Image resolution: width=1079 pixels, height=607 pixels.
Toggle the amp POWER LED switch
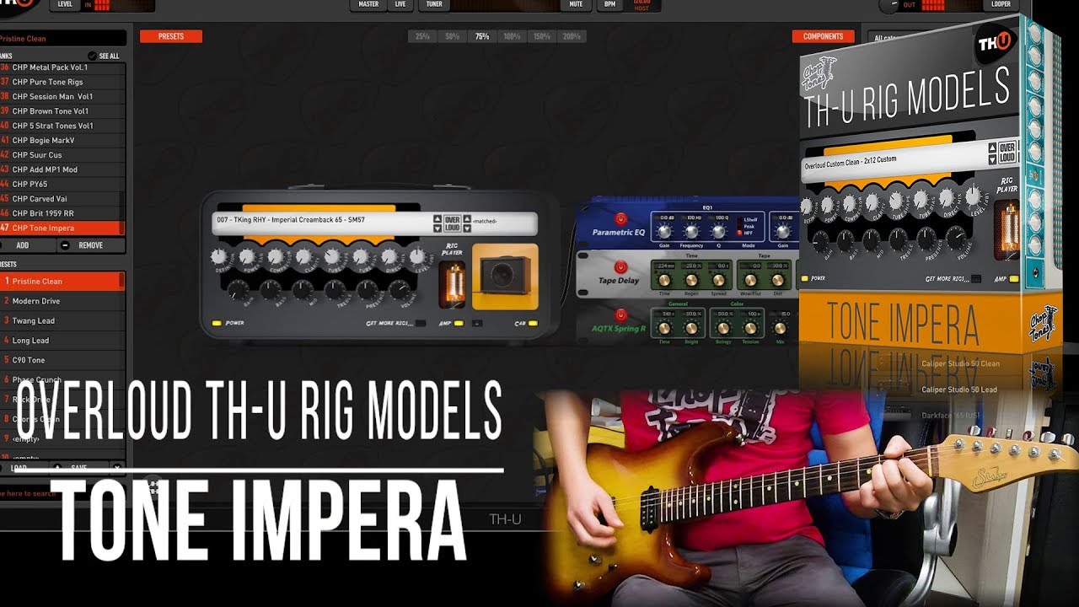coord(217,323)
